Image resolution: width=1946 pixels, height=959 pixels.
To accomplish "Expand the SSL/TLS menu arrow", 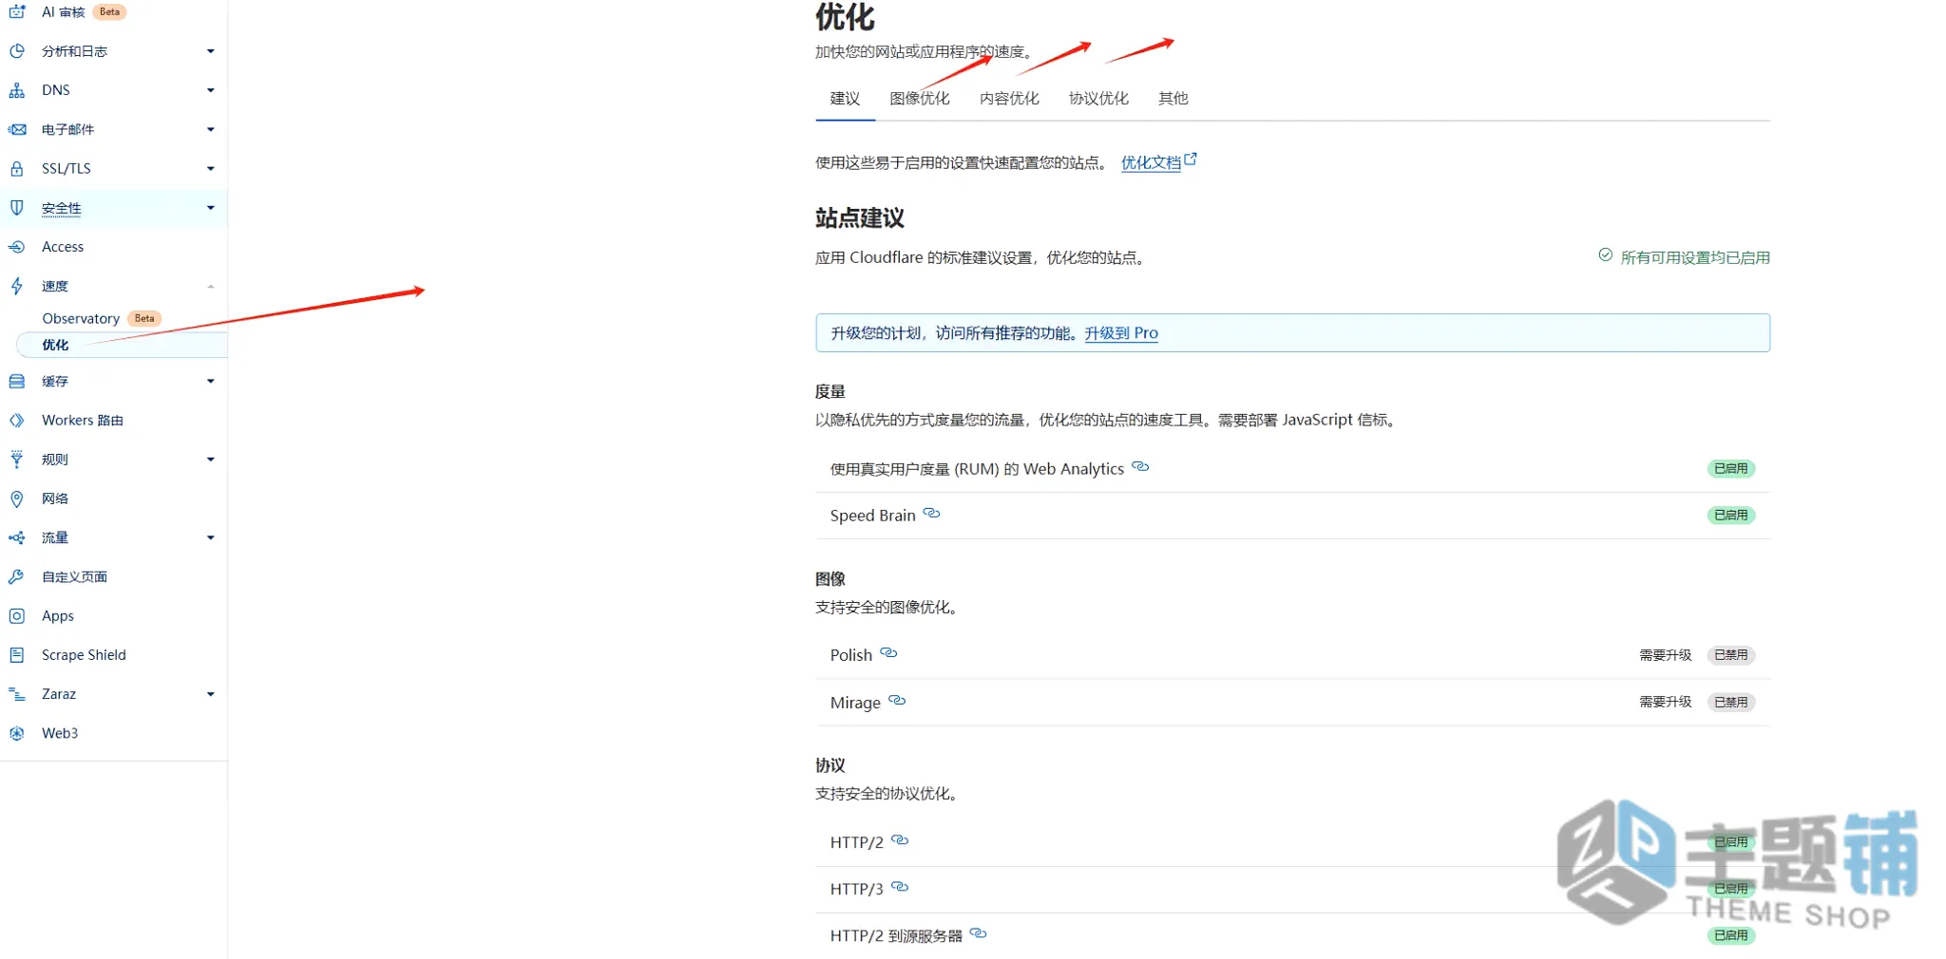I will point(211,169).
